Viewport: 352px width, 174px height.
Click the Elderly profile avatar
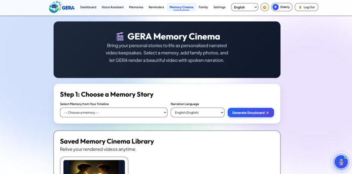[x=276, y=7]
